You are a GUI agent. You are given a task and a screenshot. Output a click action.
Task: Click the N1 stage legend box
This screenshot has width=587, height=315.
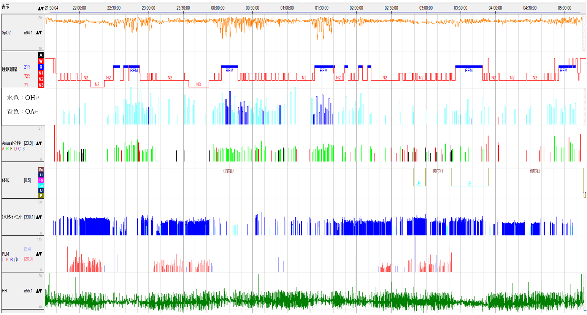tap(41, 73)
